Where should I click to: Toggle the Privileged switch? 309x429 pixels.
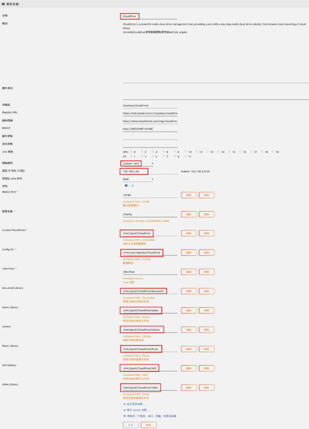pyautogui.click(x=127, y=185)
